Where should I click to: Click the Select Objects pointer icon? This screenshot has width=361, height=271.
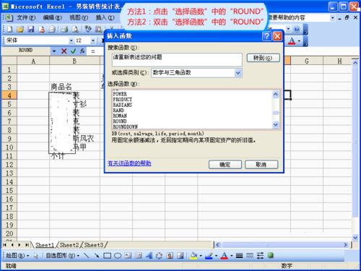click(36, 256)
